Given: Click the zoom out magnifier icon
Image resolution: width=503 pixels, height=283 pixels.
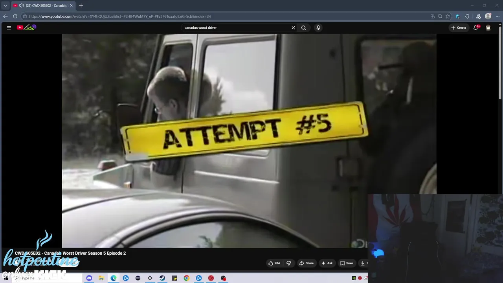Looking at the screenshot, I should click(x=440, y=17).
